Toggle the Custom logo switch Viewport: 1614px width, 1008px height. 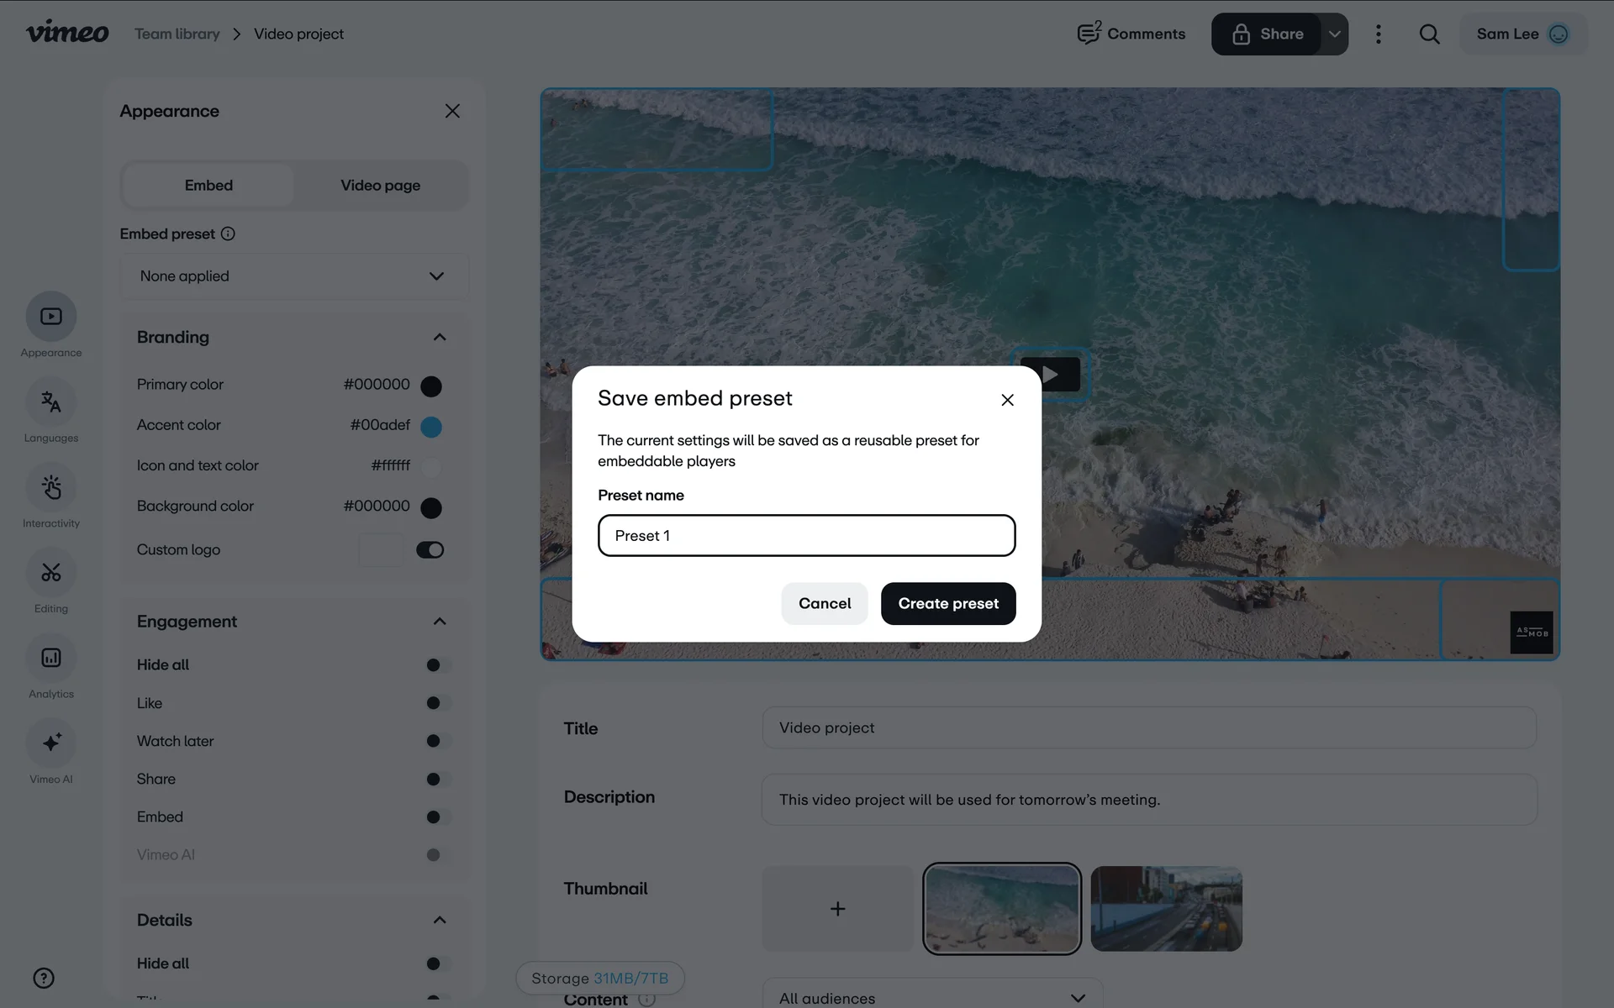click(430, 550)
